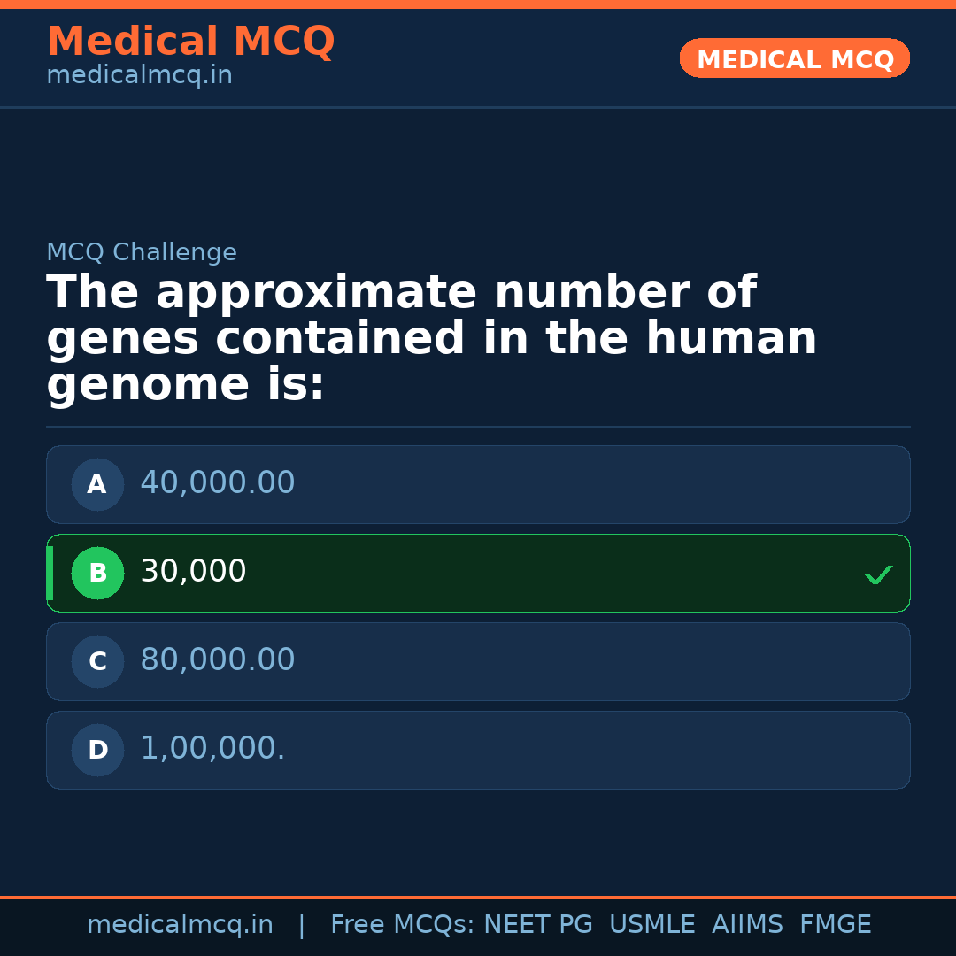Viewport: 956px width, 956px height.
Task: Click the large orange Medical MCQ title
Action: pyautogui.click(x=190, y=42)
